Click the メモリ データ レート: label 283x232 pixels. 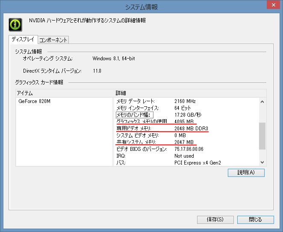tap(136, 101)
